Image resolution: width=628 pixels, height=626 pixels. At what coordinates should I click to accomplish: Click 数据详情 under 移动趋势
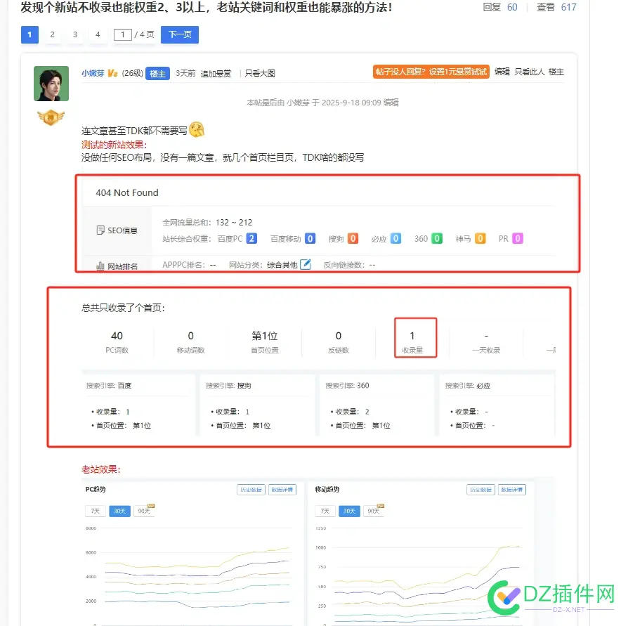pos(512,489)
